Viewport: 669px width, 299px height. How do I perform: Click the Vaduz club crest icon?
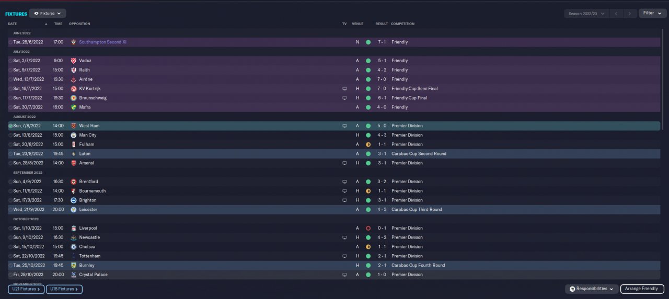pyautogui.click(x=74, y=61)
